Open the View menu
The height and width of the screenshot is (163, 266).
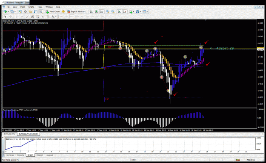click(x=15, y=7)
